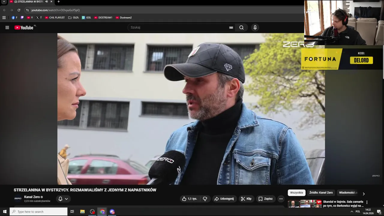
Task: Click the video title STRZELANINA W BYSTRZYCY
Action: coord(85,190)
